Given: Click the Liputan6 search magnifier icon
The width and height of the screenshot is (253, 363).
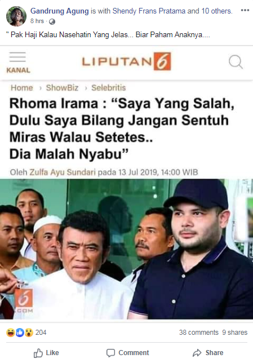Looking at the screenshot, I should coord(236,62).
